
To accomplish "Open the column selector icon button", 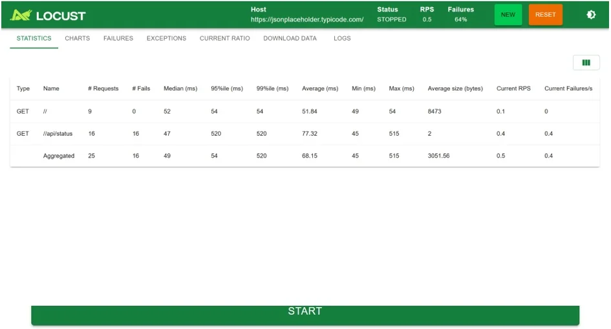I will tap(586, 63).
